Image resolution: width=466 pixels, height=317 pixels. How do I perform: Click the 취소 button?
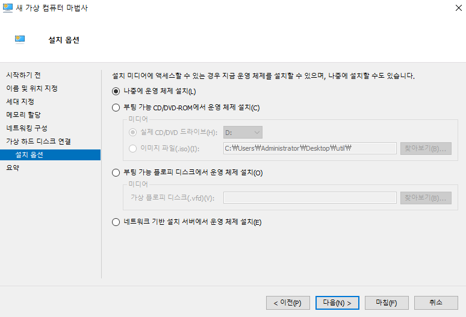point(436,303)
